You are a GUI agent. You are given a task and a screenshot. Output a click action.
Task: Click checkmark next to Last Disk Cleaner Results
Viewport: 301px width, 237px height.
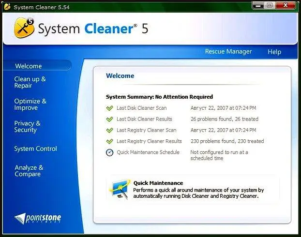point(110,119)
